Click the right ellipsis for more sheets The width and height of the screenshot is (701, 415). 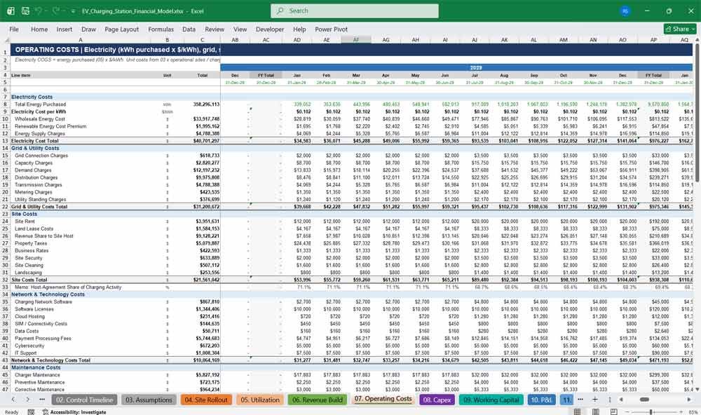click(x=580, y=400)
